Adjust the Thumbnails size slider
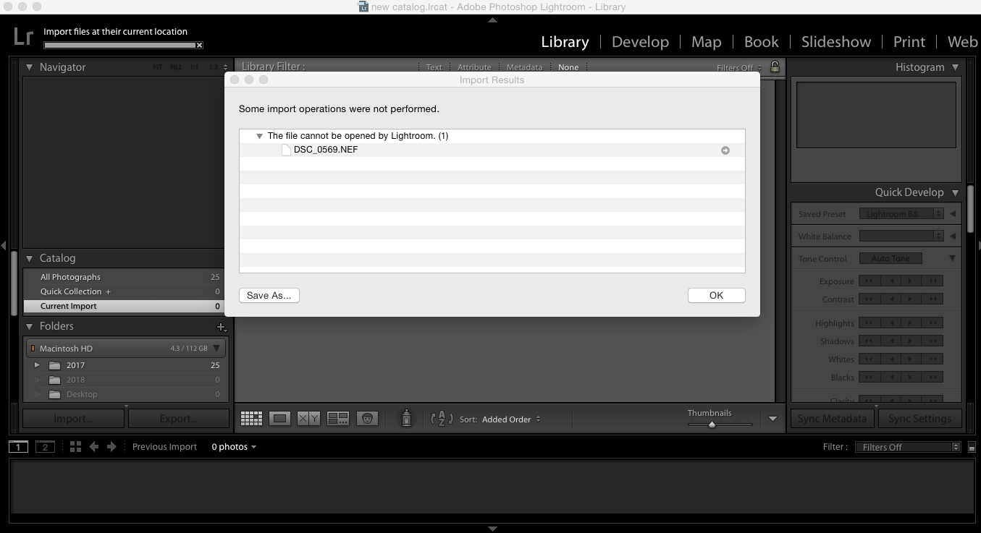Screen dimensions: 981x533 click(x=712, y=425)
